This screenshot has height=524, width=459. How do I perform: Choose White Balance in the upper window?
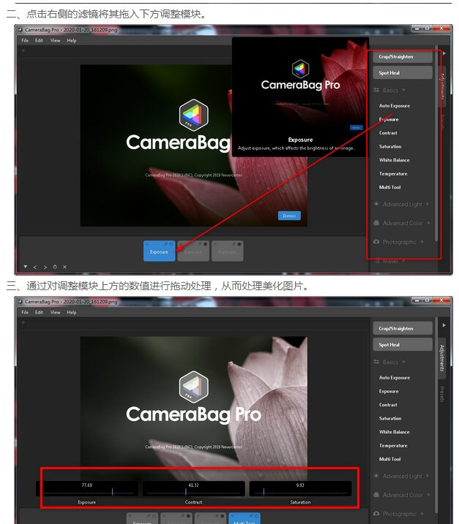394,160
